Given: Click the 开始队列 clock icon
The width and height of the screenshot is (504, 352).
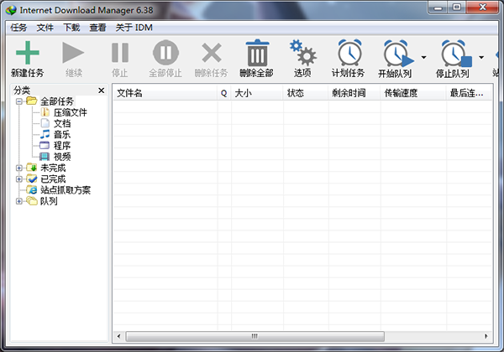Looking at the screenshot, I should [x=398, y=53].
